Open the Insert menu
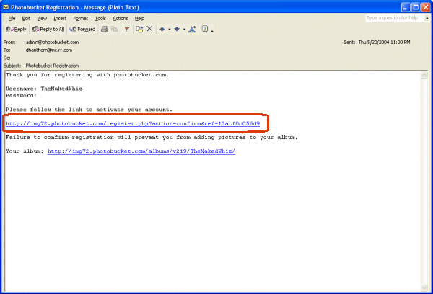433x294 pixels. coord(60,19)
